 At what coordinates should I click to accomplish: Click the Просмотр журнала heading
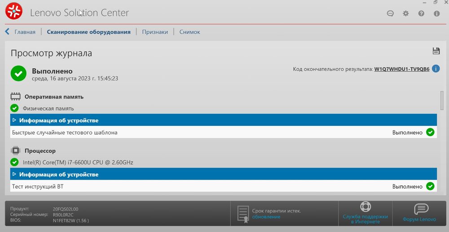[x=51, y=53]
